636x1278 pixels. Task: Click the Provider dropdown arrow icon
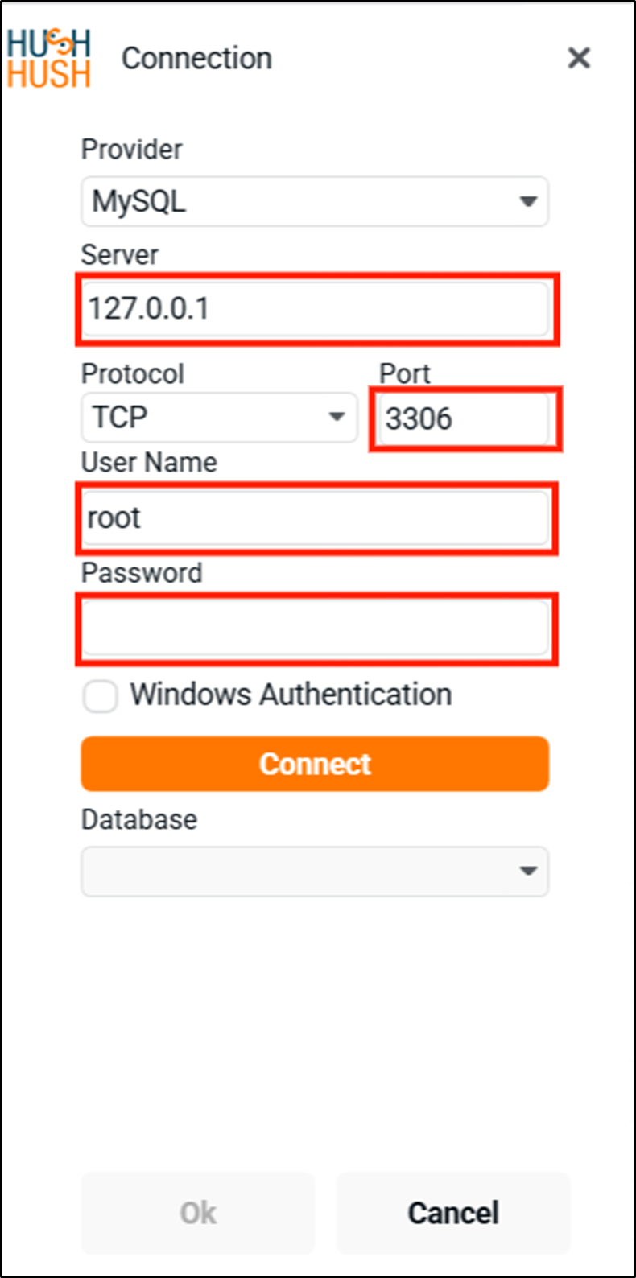[x=528, y=201]
